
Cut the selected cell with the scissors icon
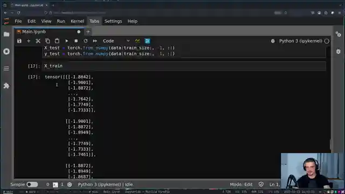[x=38, y=41]
